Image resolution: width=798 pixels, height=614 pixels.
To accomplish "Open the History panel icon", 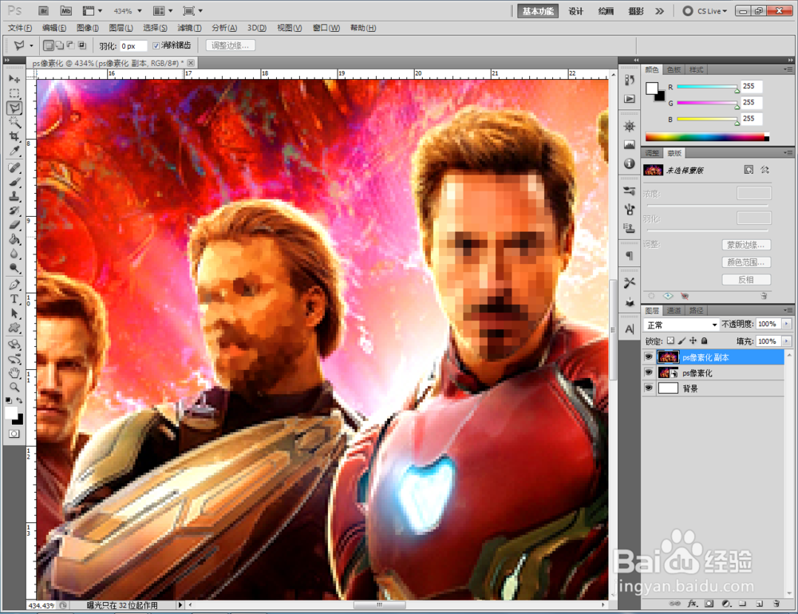I will click(x=630, y=81).
